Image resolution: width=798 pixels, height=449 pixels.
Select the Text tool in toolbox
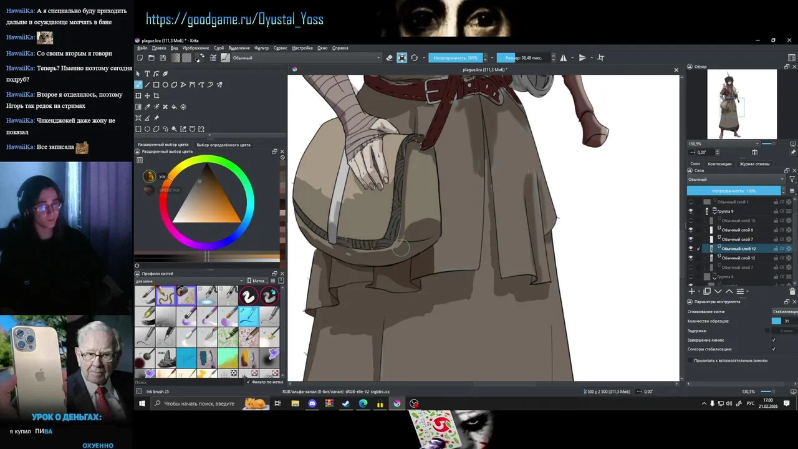(x=147, y=74)
